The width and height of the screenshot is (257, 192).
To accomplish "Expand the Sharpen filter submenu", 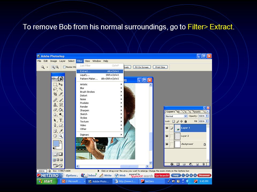I will [x=100, y=110].
